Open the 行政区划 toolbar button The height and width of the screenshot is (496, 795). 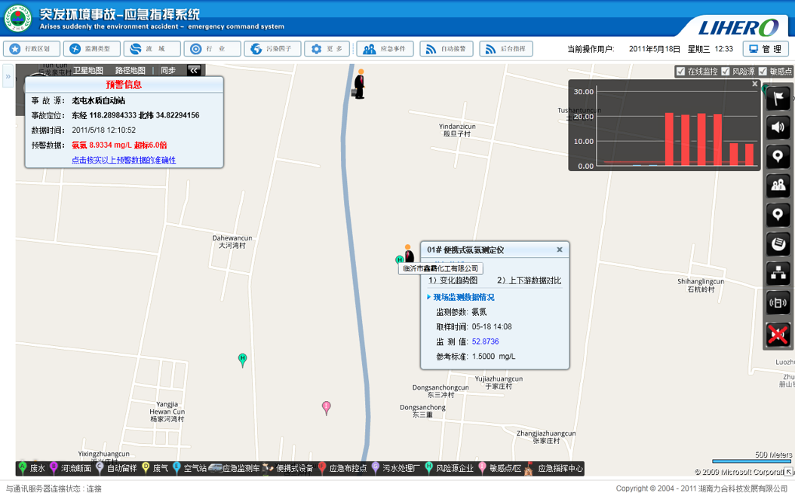click(x=32, y=49)
